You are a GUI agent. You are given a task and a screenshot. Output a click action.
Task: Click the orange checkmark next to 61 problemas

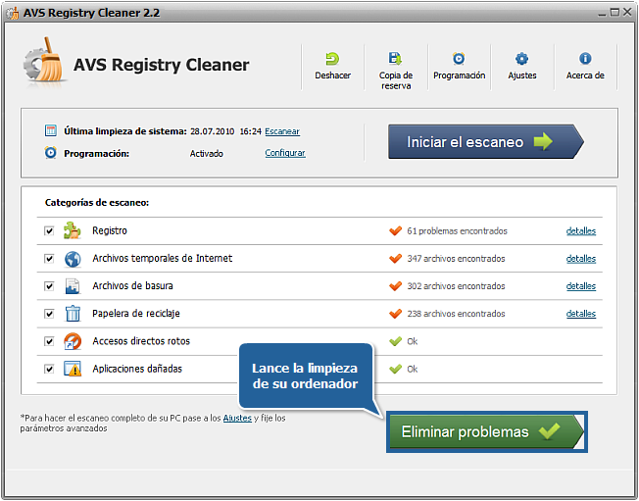click(395, 230)
